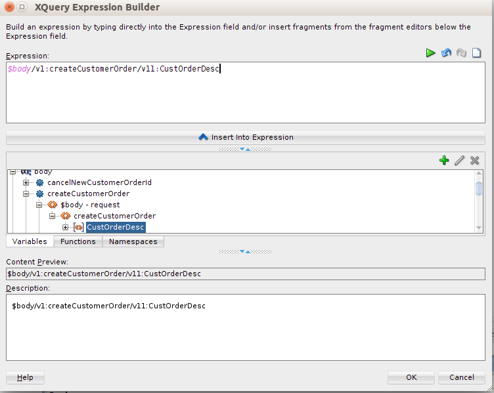Click Insert Into Expression button
The height and width of the screenshot is (393, 494).
pyautogui.click(x=246, y=138)
